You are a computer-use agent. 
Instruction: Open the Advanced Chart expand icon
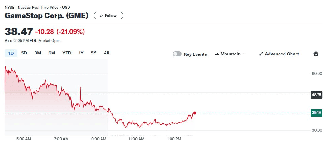pyautogui.click(x=261, y=54)
